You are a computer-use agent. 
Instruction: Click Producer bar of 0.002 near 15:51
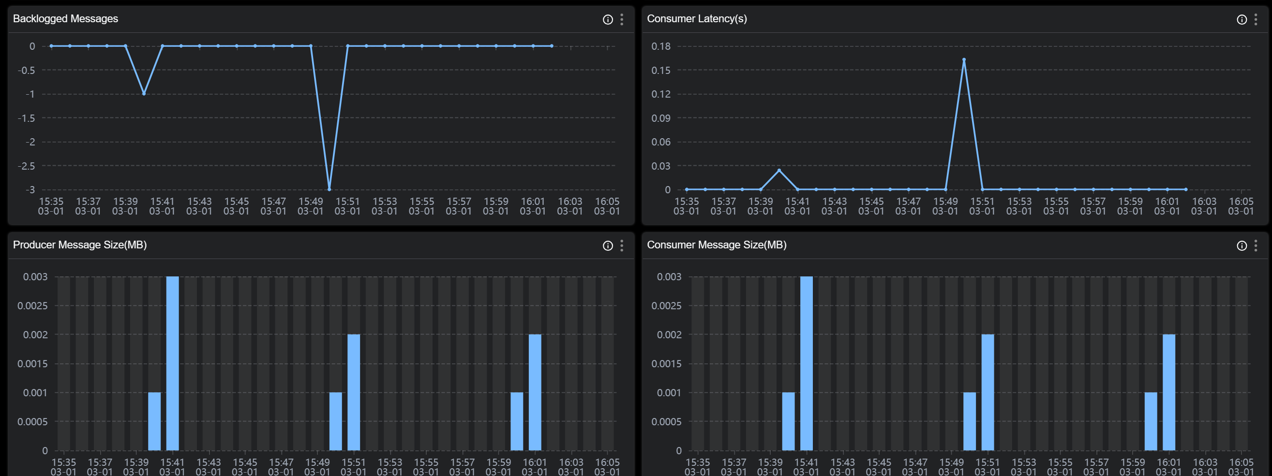tap(354, 392)
